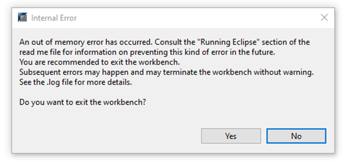The height and width of the screenshot is (161, 343).
Task: Click the "See the .log file" line
Action: tap(76, 82)
